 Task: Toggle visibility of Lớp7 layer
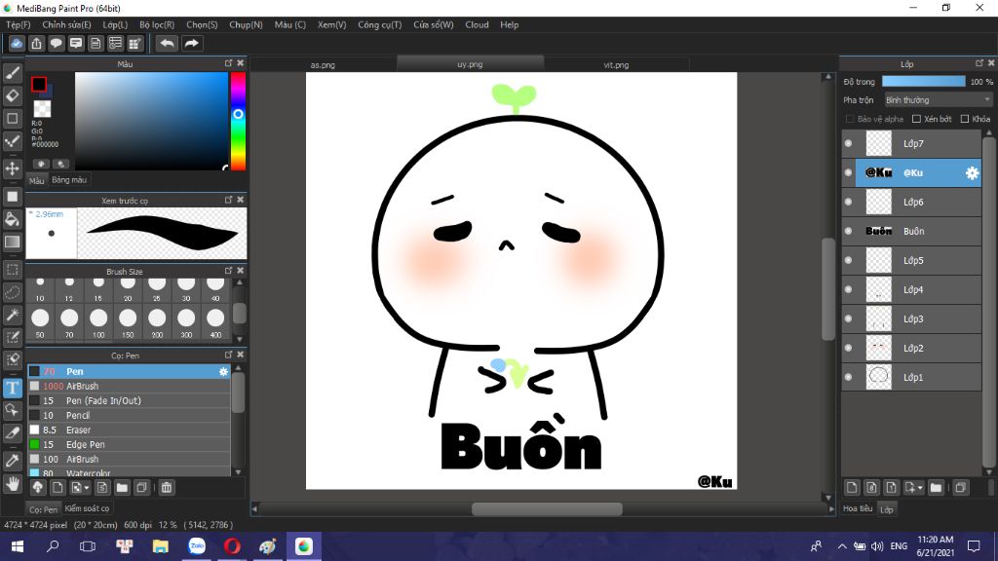[849, 144]
